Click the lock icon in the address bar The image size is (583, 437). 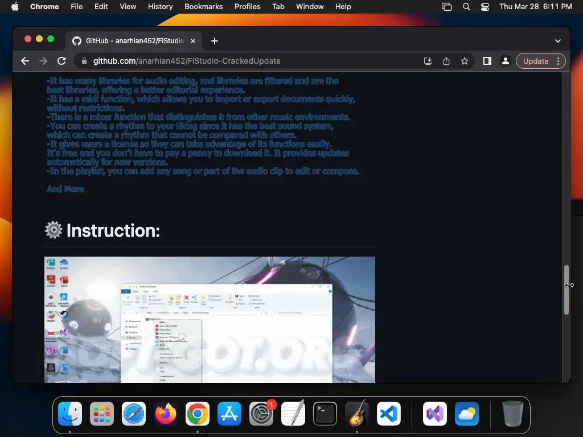[84, 61]
